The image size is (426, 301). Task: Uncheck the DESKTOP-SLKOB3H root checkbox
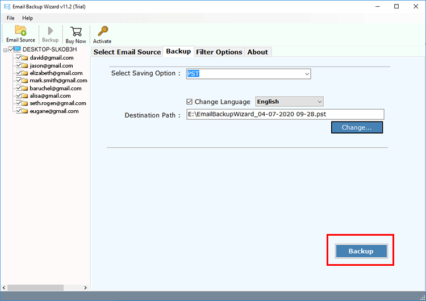[11, 49]
